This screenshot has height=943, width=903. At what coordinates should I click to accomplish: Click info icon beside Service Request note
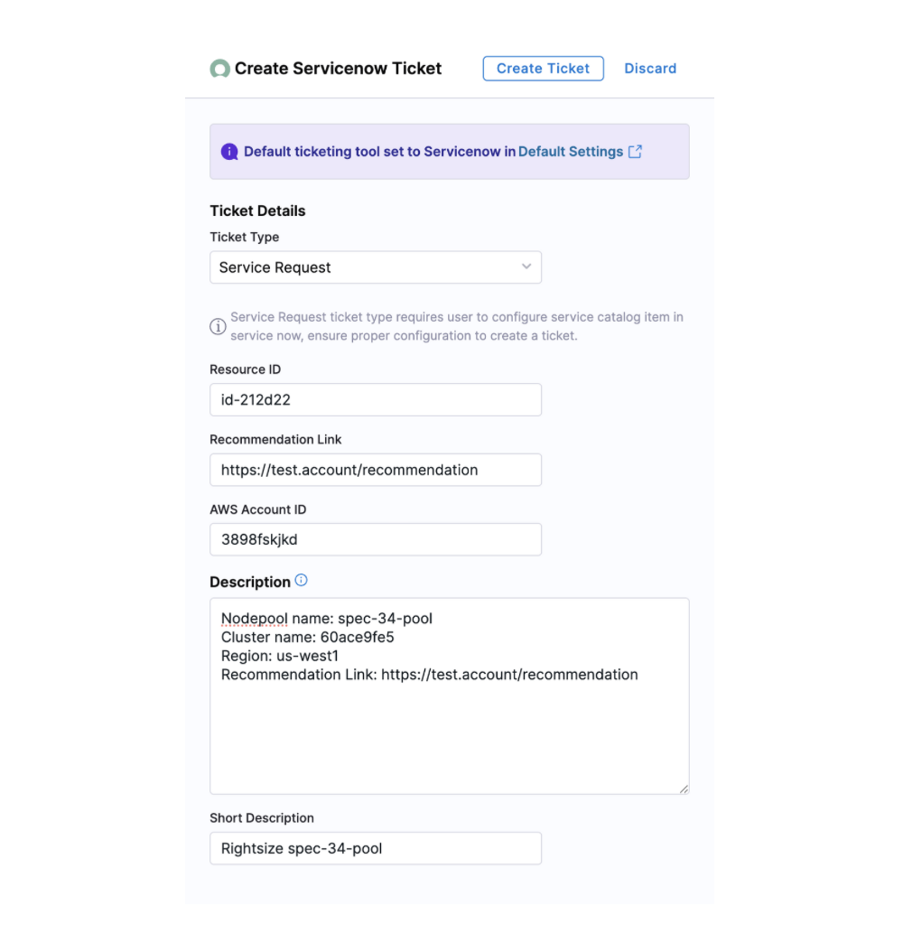click(x=218, y=326)
